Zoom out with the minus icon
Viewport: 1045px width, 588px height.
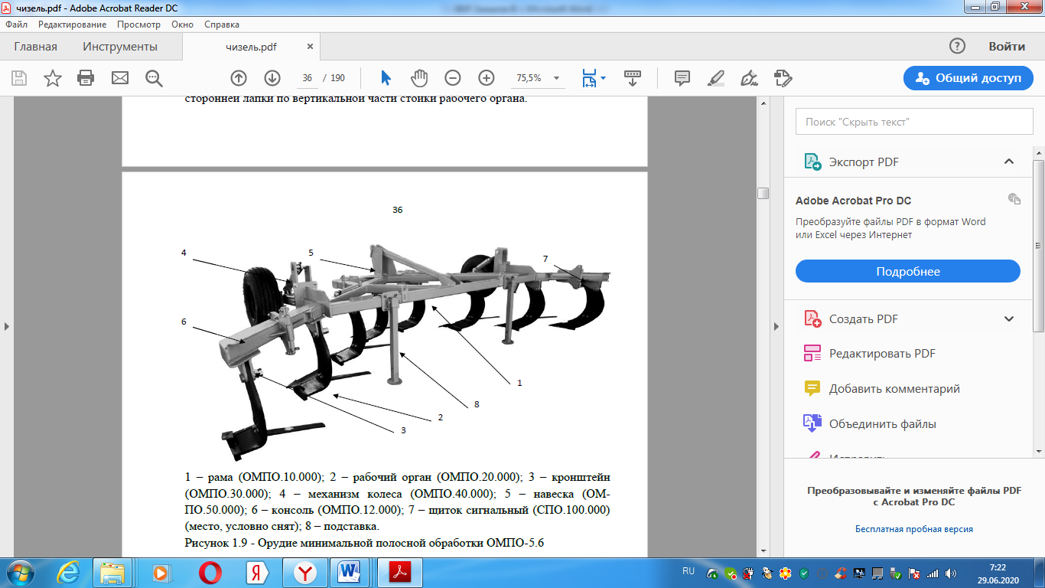[x=453, y=78]
